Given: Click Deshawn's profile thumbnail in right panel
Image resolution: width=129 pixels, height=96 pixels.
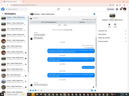Looking at the screenshot, I should pyautogui.click(x=112, y=16).
